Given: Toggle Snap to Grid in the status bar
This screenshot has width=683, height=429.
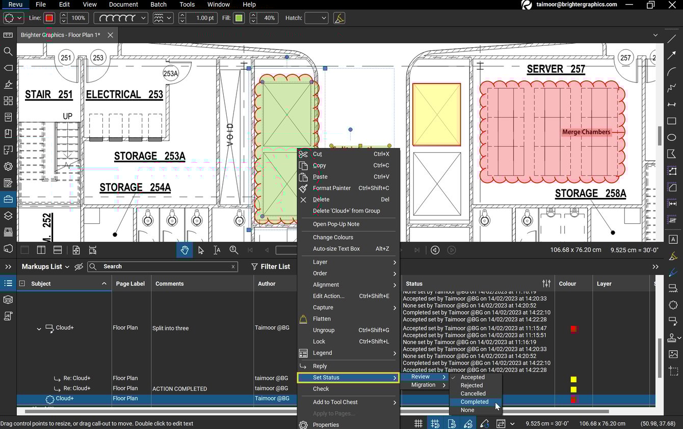Looking at the screenshot, I should pos(435,423).
